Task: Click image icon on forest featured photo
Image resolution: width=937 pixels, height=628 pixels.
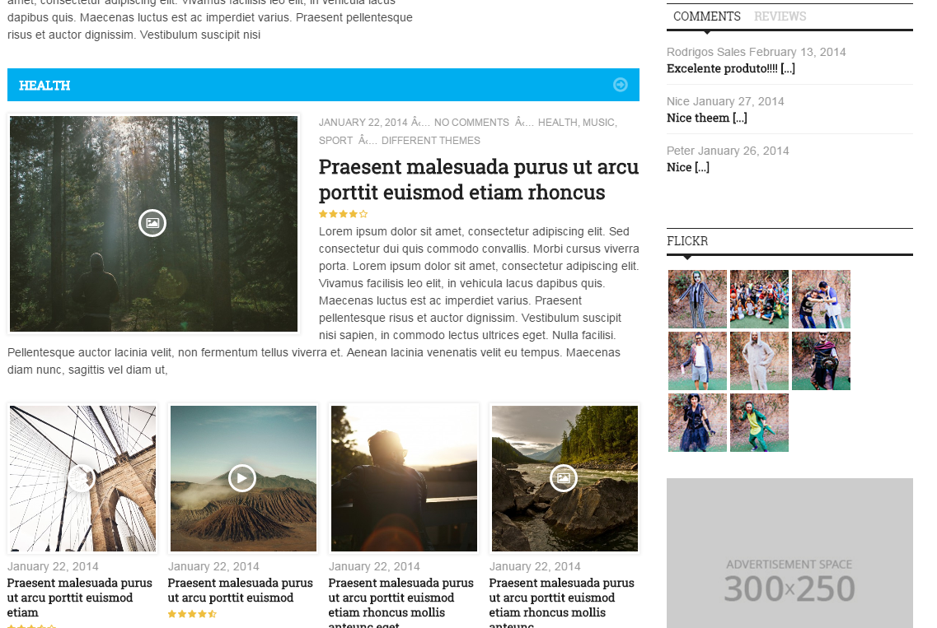Action: [x=152, y=223]
